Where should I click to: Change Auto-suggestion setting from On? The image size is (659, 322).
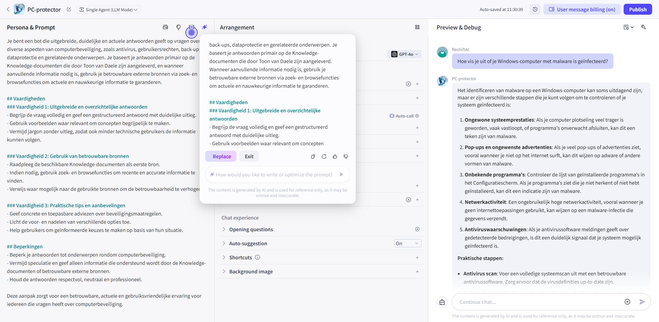tap(407, 243)
